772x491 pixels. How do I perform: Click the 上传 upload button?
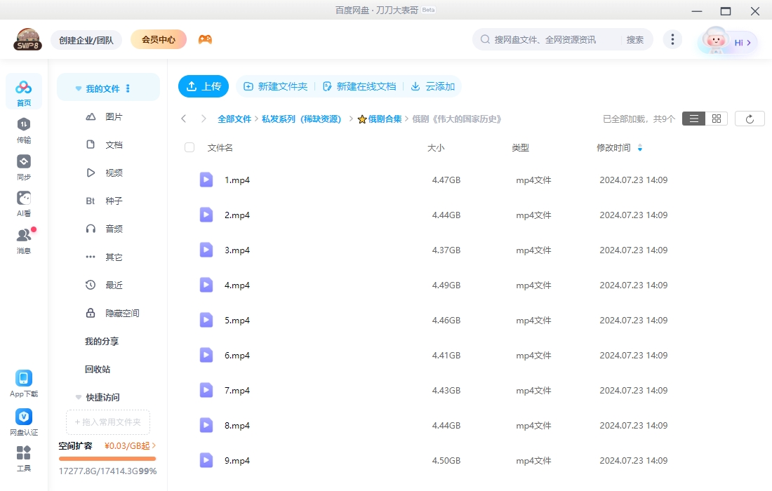(x=204, y=86)
